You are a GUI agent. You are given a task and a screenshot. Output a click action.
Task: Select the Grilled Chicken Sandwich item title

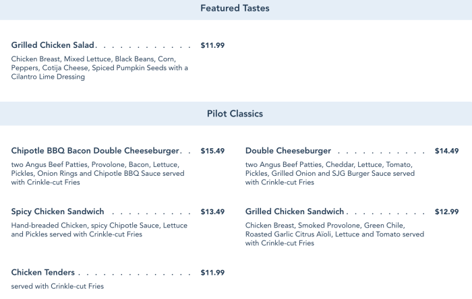coord(295,211)
